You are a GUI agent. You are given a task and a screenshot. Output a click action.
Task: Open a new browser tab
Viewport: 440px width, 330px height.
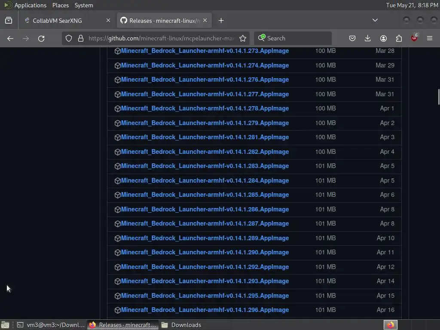coord(221,21)
